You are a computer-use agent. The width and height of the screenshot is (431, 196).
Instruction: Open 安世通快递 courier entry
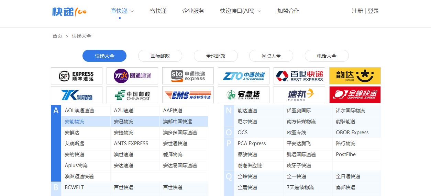(175, 143)
